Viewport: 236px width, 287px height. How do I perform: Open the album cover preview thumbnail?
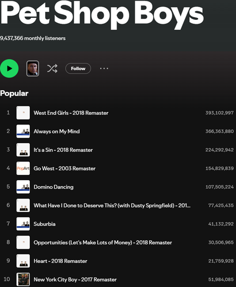coord(33,69)
